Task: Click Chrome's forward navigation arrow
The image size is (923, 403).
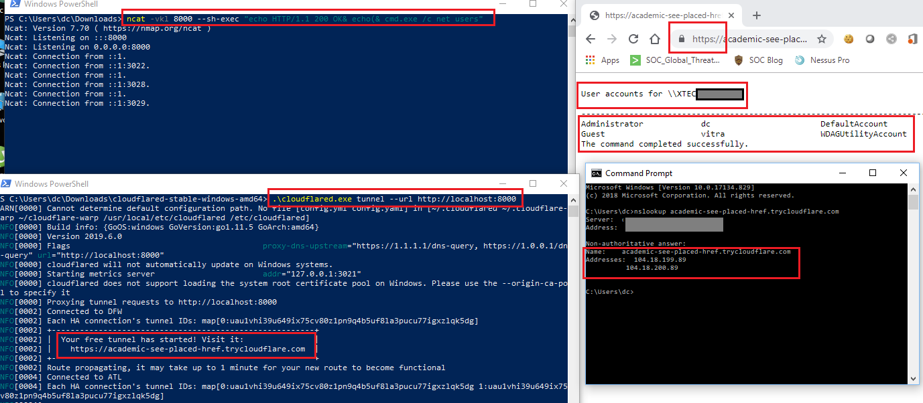Action: pos(611,39)
